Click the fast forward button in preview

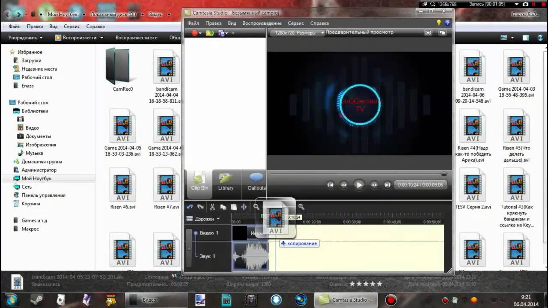coord(374,185)
